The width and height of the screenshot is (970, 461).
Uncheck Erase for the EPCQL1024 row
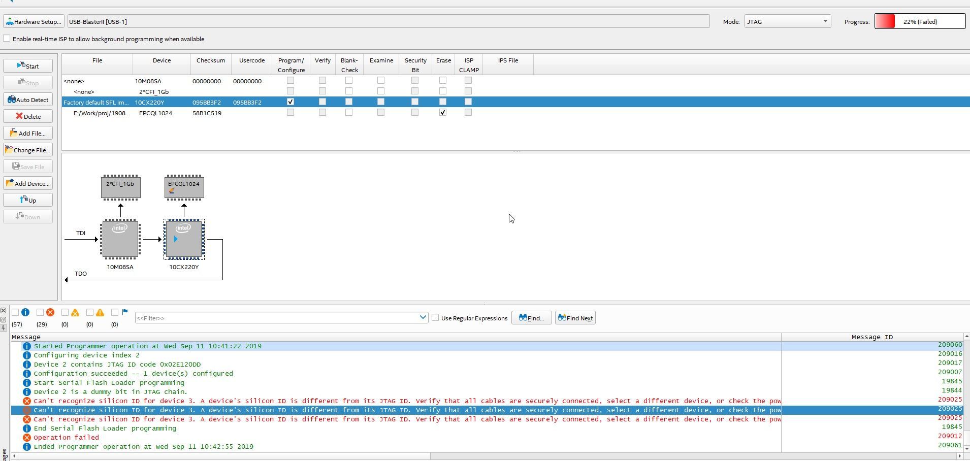(x=443, y=112)
